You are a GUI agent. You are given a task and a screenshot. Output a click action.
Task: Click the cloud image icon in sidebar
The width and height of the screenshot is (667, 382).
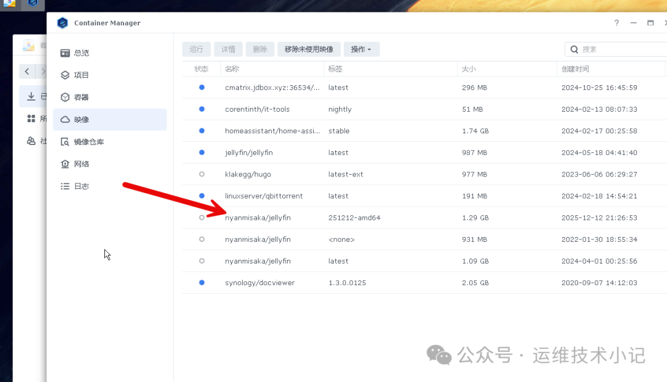pyautogui.click(x=65, y=119)
